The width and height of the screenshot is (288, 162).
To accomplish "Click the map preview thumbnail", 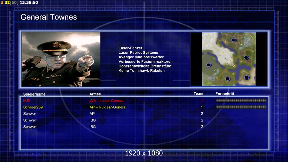I will pyautogui.click(x=229, y=59).
